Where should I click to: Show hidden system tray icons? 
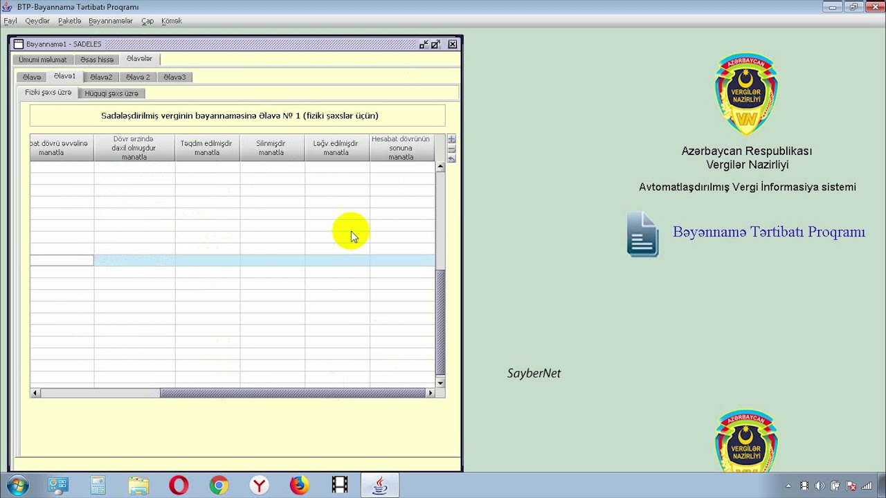pyautogui.click(x=788, y=486)
